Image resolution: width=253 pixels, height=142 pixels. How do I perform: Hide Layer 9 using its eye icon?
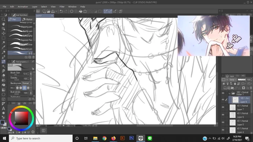223,100
